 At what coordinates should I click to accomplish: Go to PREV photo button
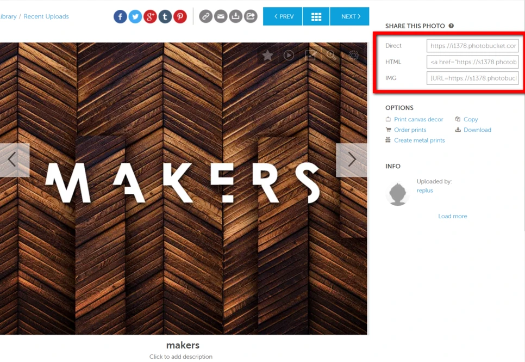tap(283, 16)
